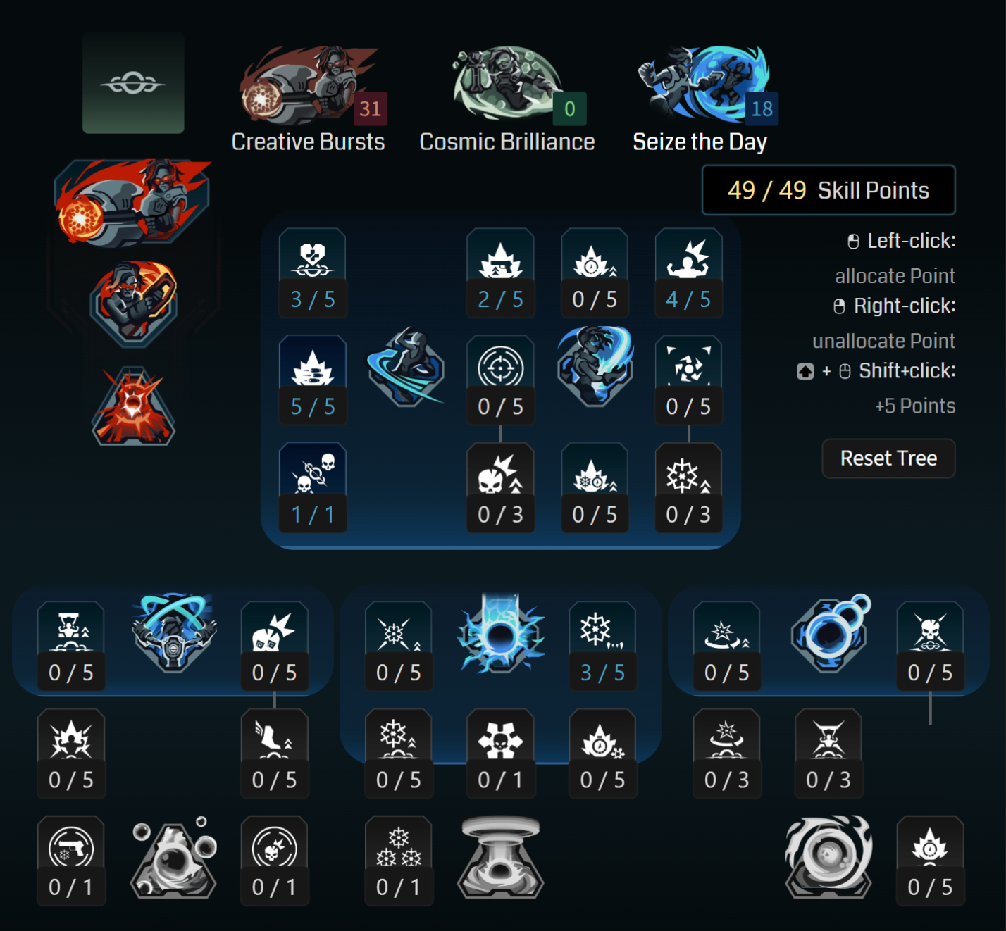The height and width of the screenshot is (931, 1006).
Task: Allocate to the pistol crosshair 0/1 skill
Action: [70, 861]
